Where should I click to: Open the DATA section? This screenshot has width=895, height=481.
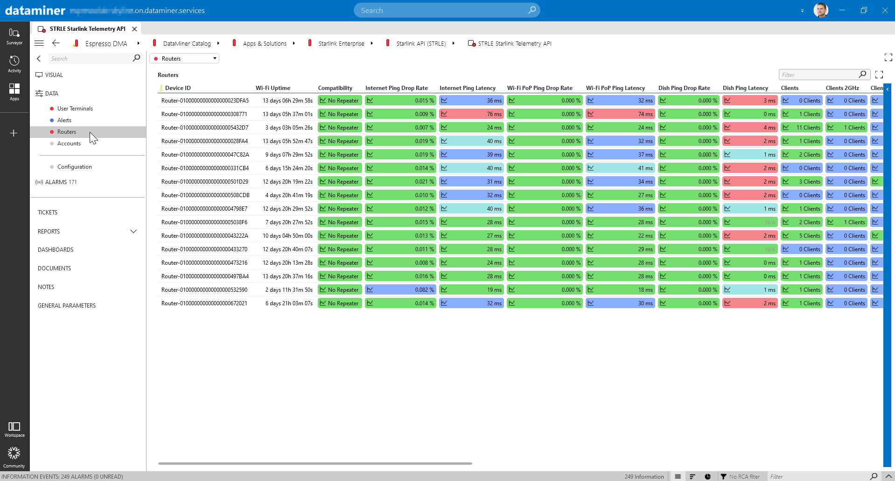pyautogui.click(x=52, y=94)
